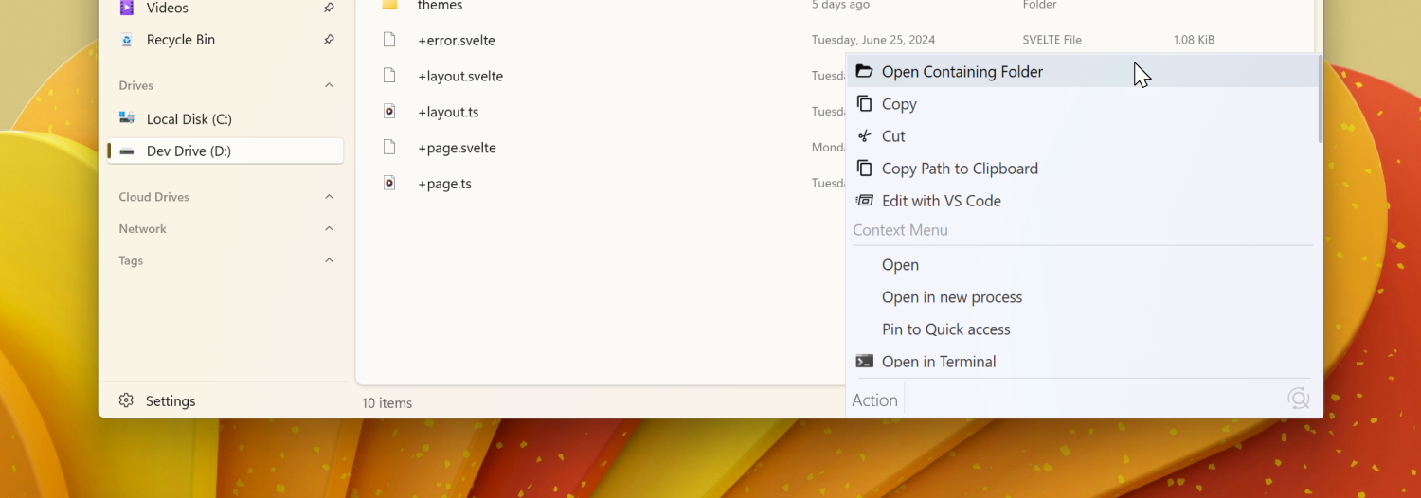
Task: Open Settings via the gear icon
Action: pos(126,400)
